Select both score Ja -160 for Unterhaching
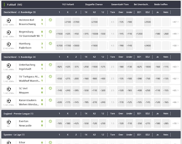 pyautogui.click(x=157, y=67)
